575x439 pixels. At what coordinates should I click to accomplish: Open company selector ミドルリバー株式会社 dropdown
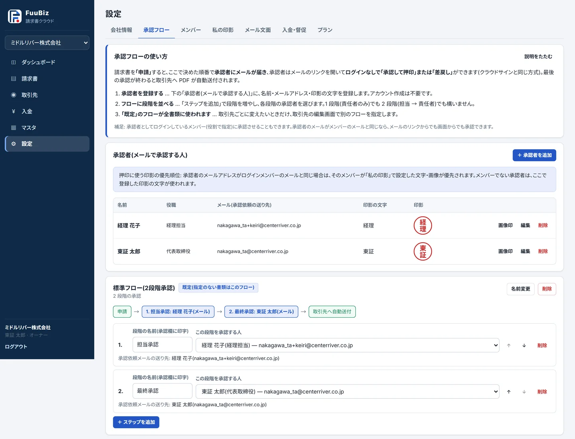pyautogui.click(x=47, y=43)
